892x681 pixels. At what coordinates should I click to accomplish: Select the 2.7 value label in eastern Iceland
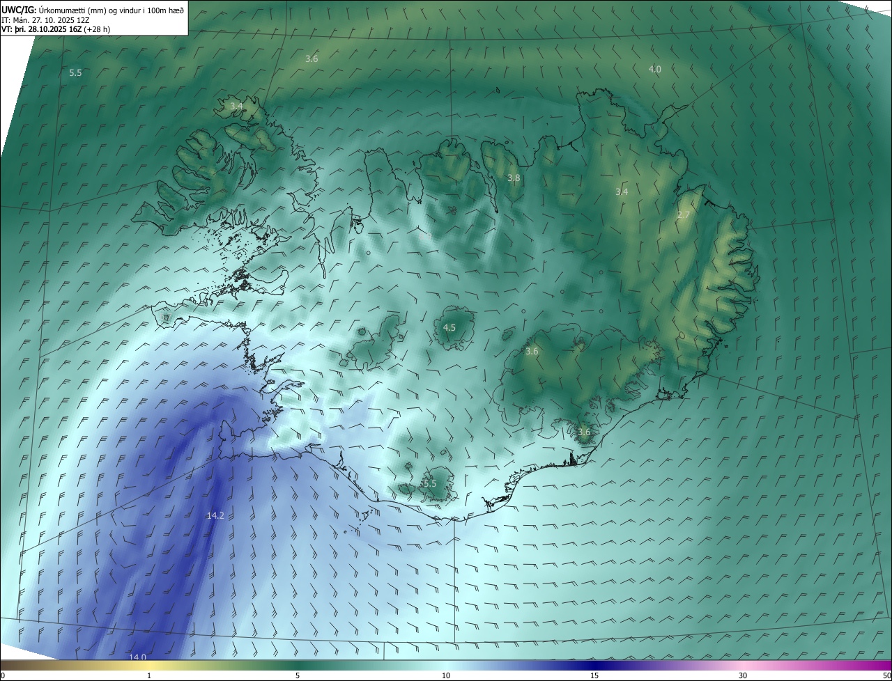[683, 215]
